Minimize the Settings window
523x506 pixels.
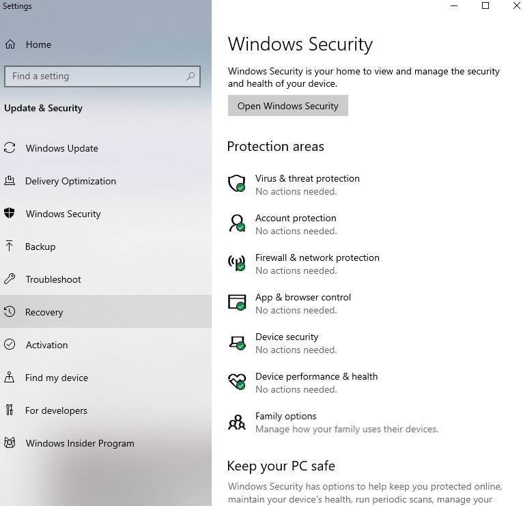(454, 5)
